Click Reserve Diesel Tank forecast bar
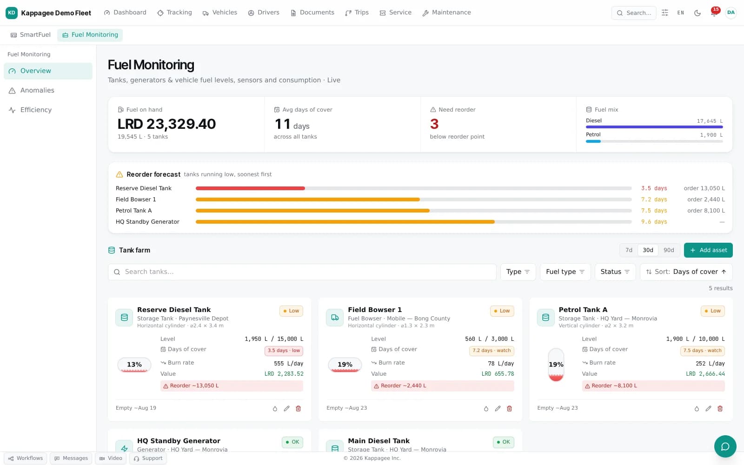744x465 pixels. [413, 188]
